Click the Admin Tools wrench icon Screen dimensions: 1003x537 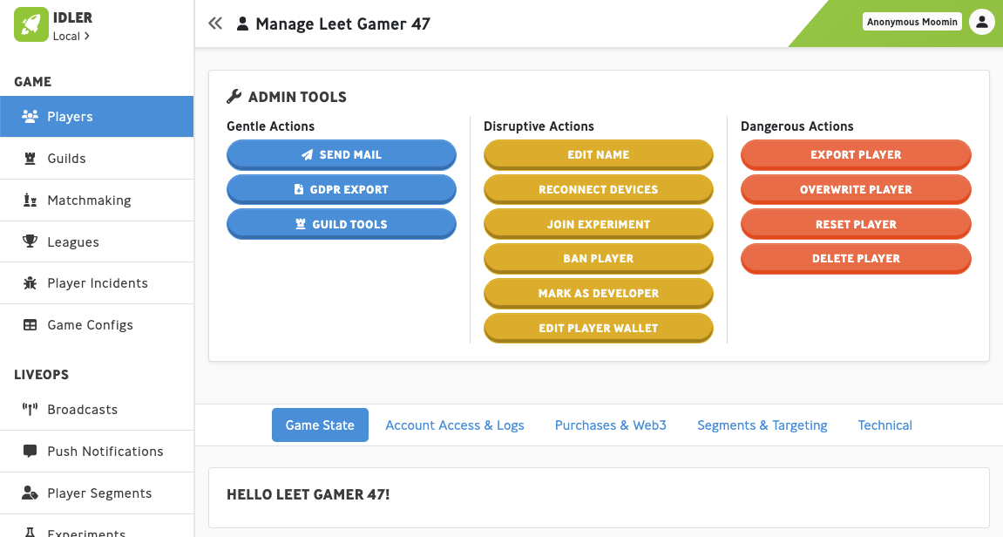click(234, 97)
